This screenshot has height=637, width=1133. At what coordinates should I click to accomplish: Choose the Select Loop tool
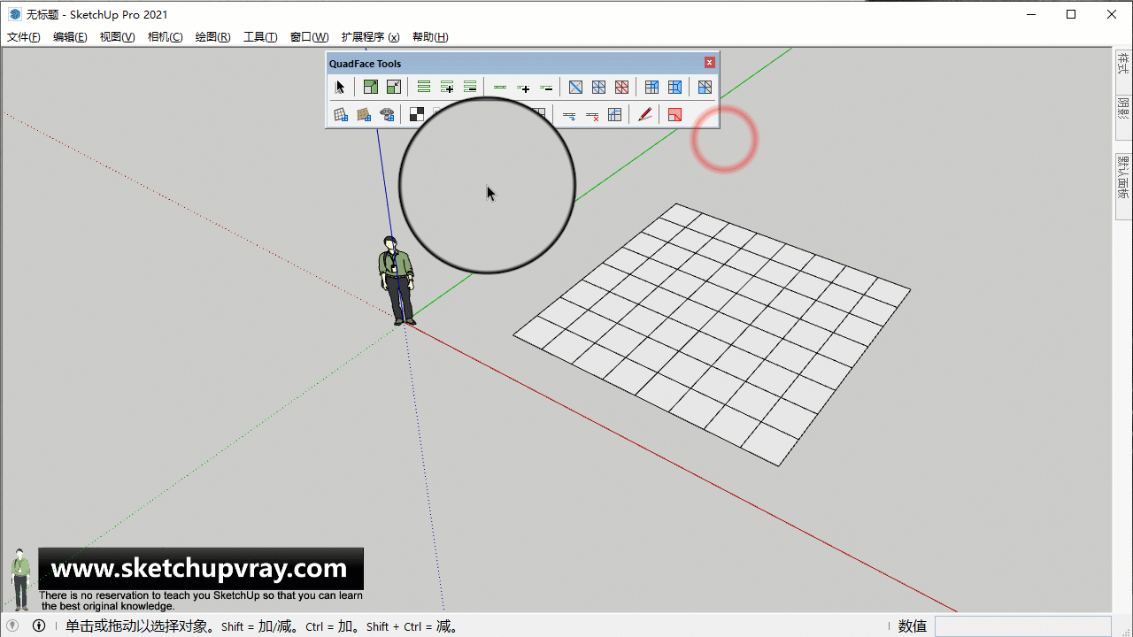[x=500, y=87]
